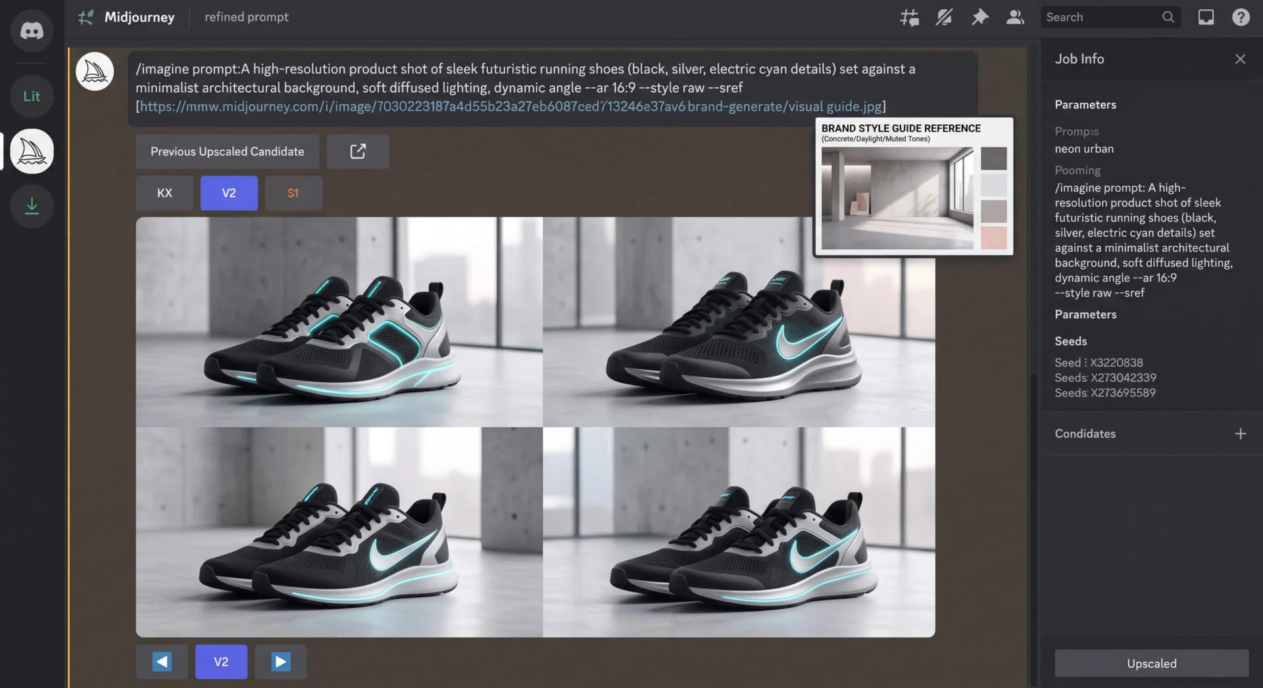Toggle notification mute bell icon

click(944, 17)
